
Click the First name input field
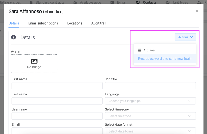pyautogui.click(x=57, y=86)
